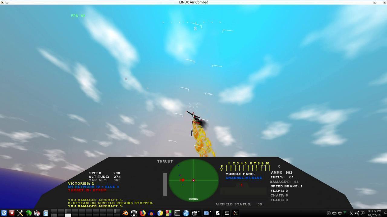Click the USB removable device tray icon

click(363, 213)
